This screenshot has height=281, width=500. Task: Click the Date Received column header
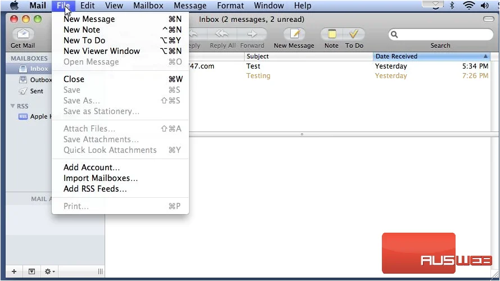pos(431,56)
